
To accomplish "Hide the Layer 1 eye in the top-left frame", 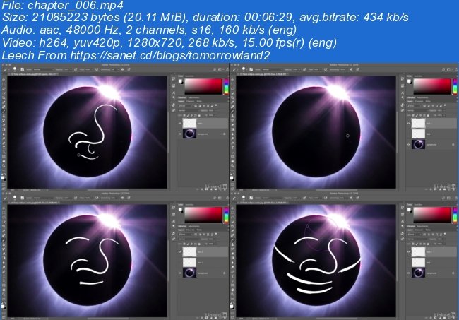I will (x=180, y=123).
